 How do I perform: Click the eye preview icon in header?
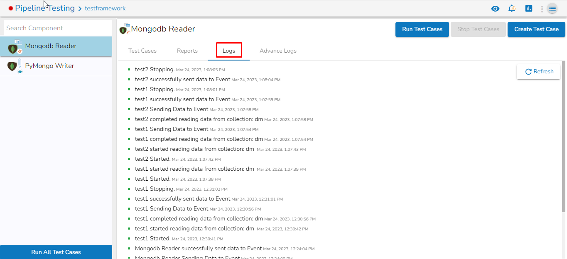(x=495, y=9)
